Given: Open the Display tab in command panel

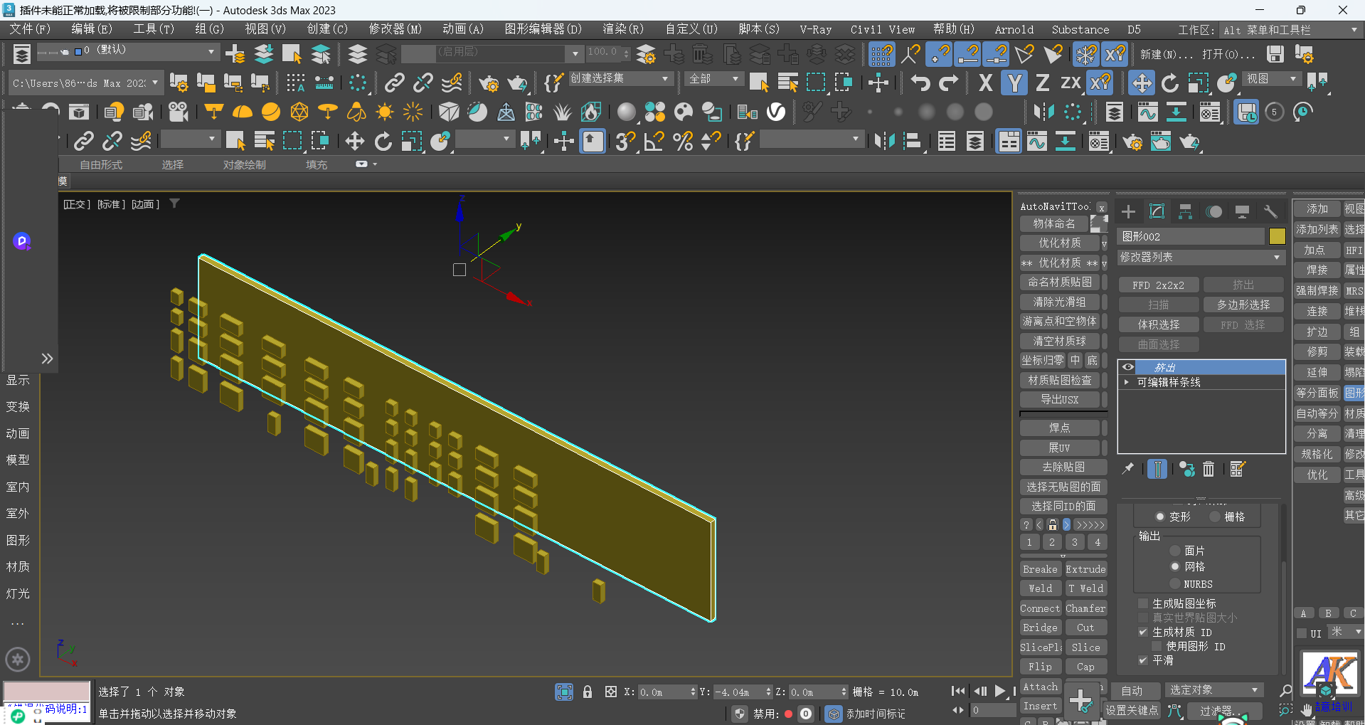Looking at the screenshot, I should (1242, 211).
